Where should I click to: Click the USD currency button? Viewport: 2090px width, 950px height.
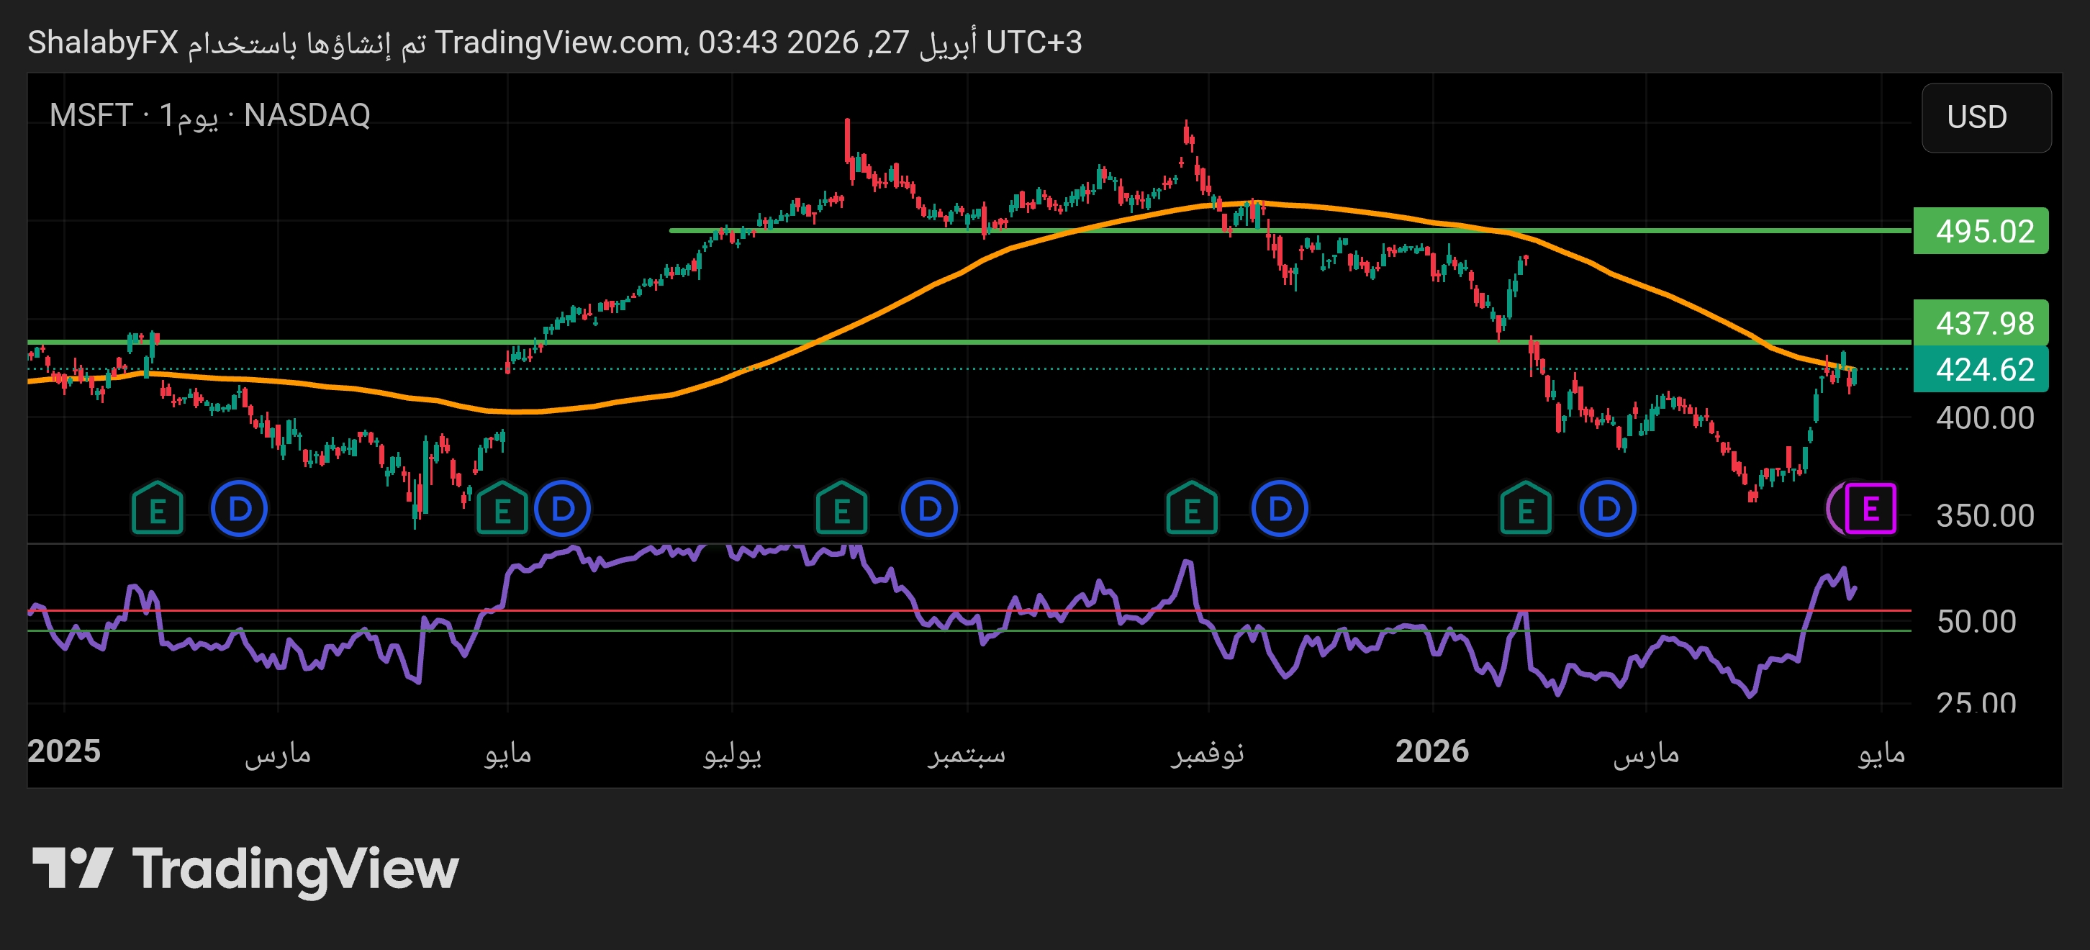tap(1986, 117)
